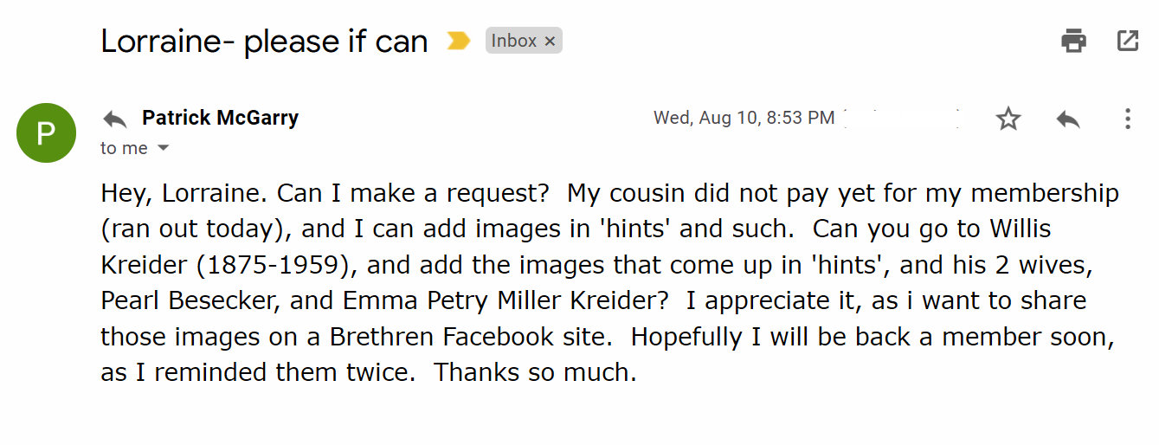Open the three-dot More options menu
The width and height of the screenshot is (1159, 445).
pyautogui.click(x=1127, y=119)
